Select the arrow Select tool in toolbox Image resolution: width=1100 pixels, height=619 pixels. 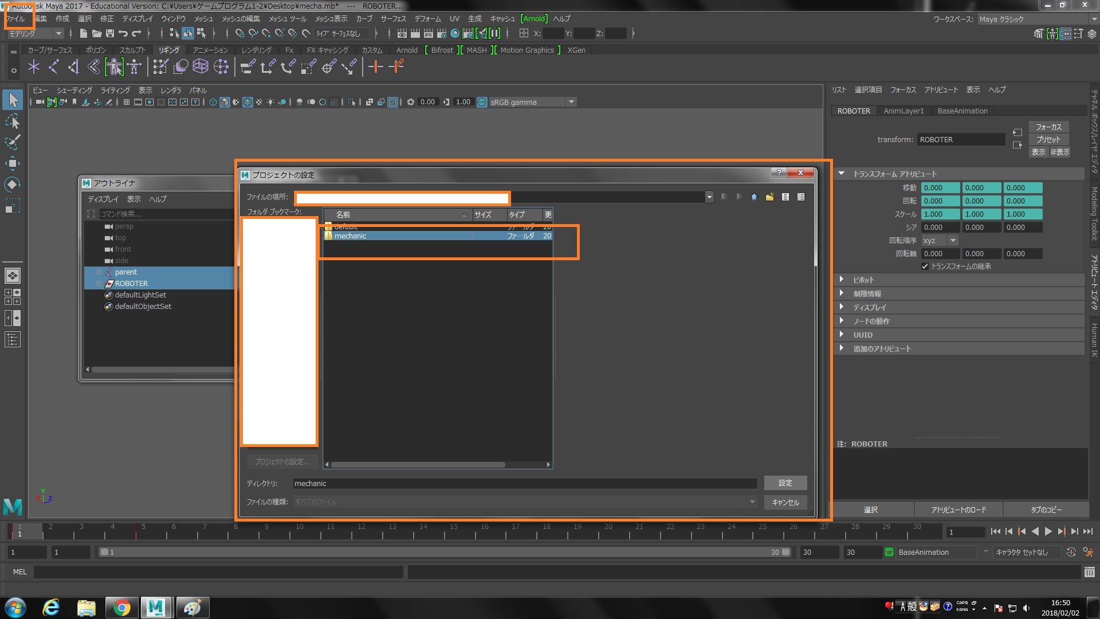click(x=13, y=100)
